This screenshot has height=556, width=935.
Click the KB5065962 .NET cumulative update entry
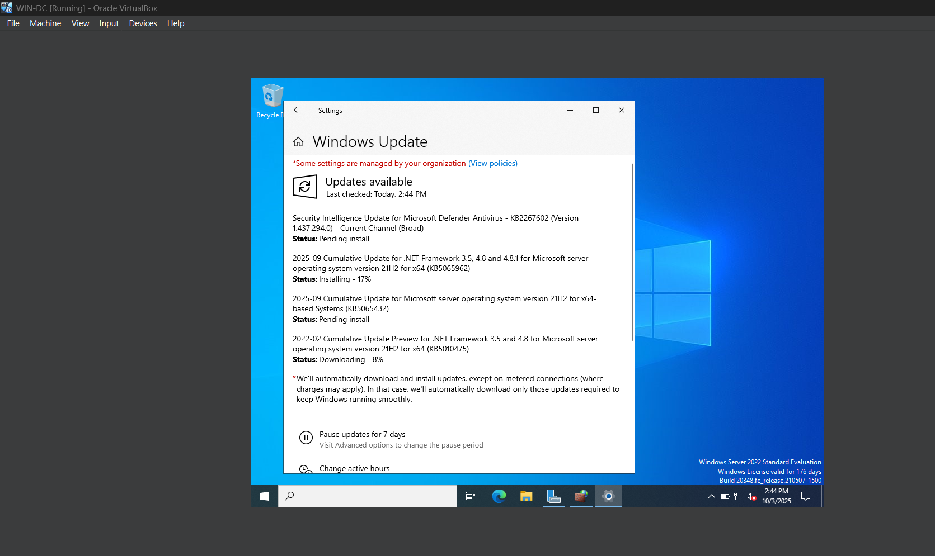click(440, 268)
